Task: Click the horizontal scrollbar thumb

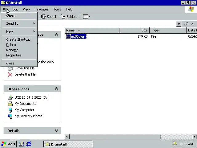Action: point(115,137)
